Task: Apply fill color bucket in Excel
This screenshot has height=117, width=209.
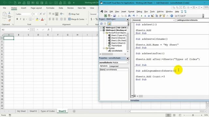Action: click(37, 19)
